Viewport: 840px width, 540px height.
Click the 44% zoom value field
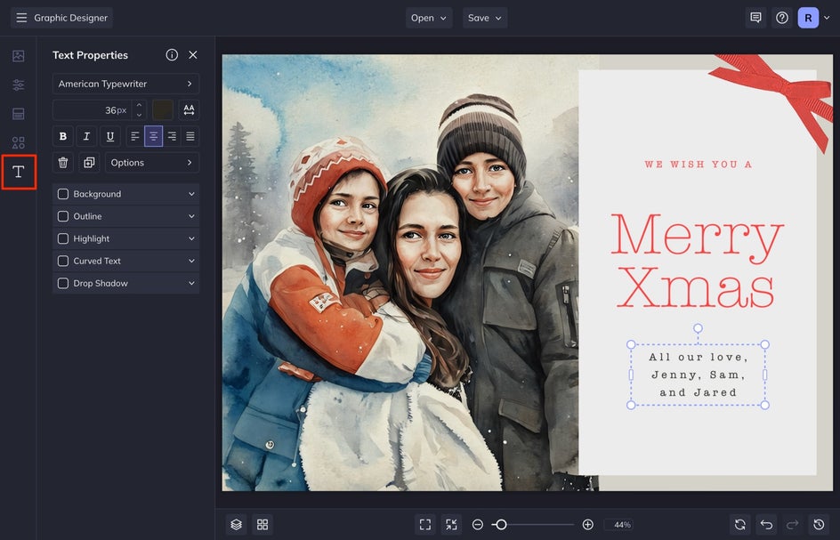(618, 525)
